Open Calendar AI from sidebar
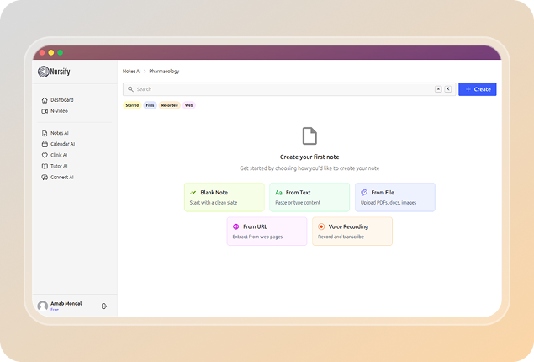Viewport: 534px width, 362px height. coord(62,144)
